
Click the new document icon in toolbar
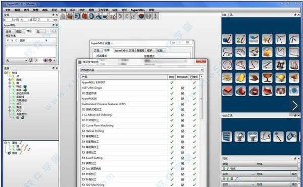tap(63, 16)
